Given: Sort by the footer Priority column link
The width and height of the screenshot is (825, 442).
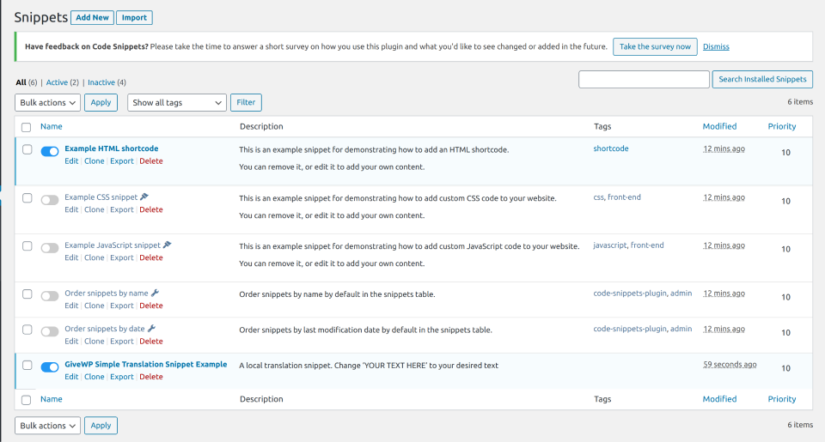Looking at the screenshot, I should tap(781, 399).
